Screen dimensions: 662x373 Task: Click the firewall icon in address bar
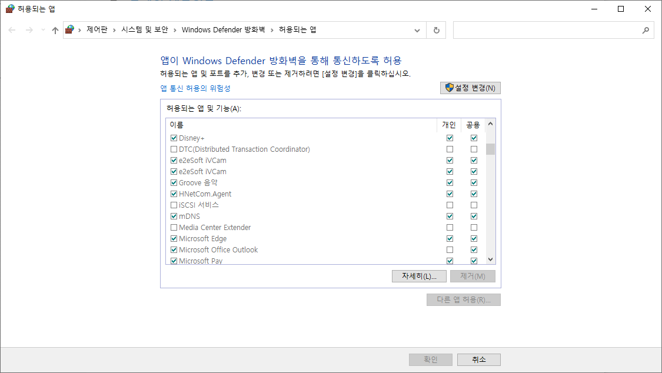[x=69, y=29]
